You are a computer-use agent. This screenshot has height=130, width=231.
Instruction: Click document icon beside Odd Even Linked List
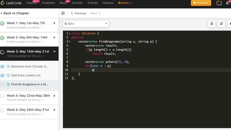8,75
